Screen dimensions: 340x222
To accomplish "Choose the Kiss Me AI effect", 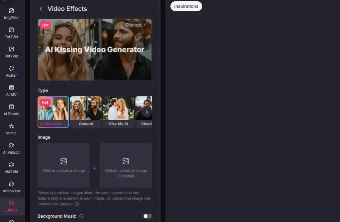I will click(118, 112).
